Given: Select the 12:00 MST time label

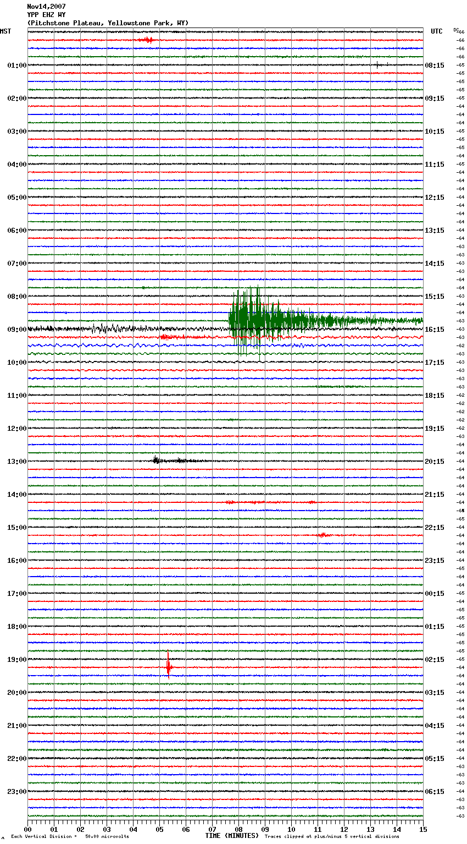Looking at the screenshot, I should tap(17, 429).
